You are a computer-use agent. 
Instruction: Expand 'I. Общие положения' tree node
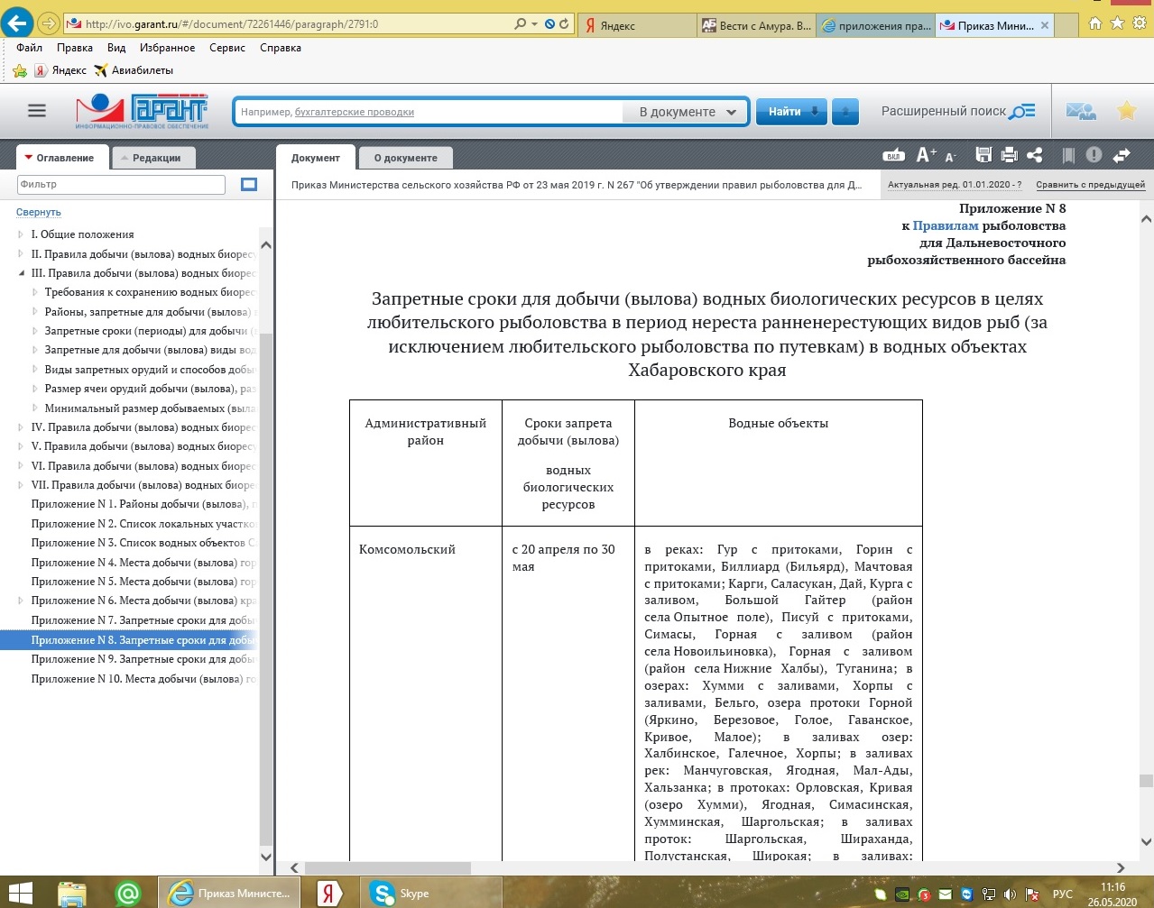(21, 234)
